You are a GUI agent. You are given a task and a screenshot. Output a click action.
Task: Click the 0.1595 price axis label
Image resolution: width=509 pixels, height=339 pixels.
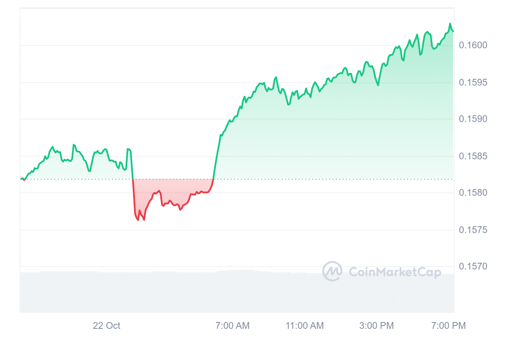coord(473,82)
